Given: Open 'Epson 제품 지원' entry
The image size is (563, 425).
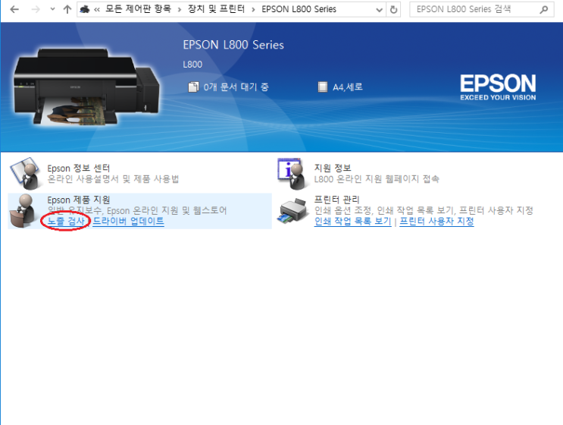Looking at the screenshot, I should tap(78, 200).
